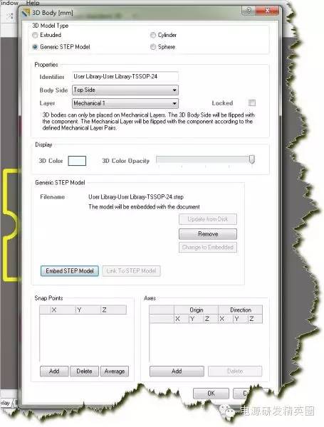Screen dimensions: 324x427
Task: Select the Sphere model type
Action: click(153, 47)
